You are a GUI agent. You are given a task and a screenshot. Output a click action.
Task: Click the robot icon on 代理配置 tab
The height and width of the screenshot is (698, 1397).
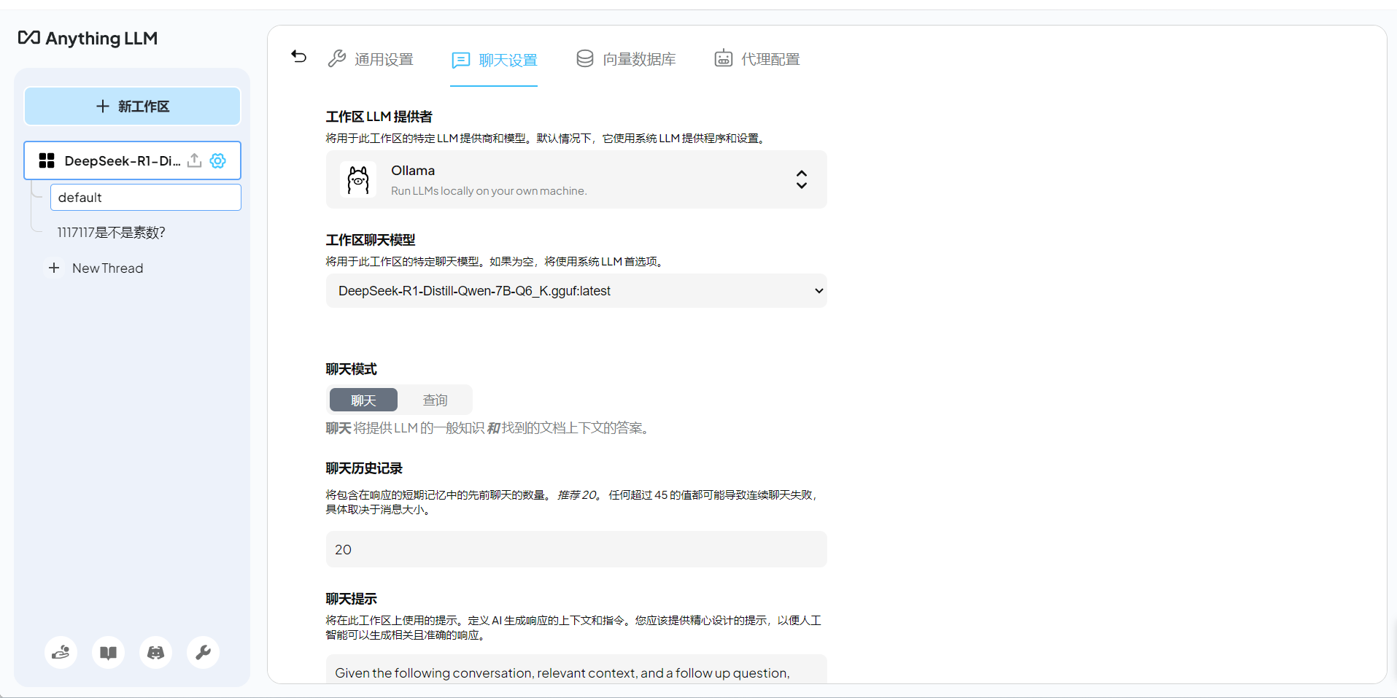[723, 58]
